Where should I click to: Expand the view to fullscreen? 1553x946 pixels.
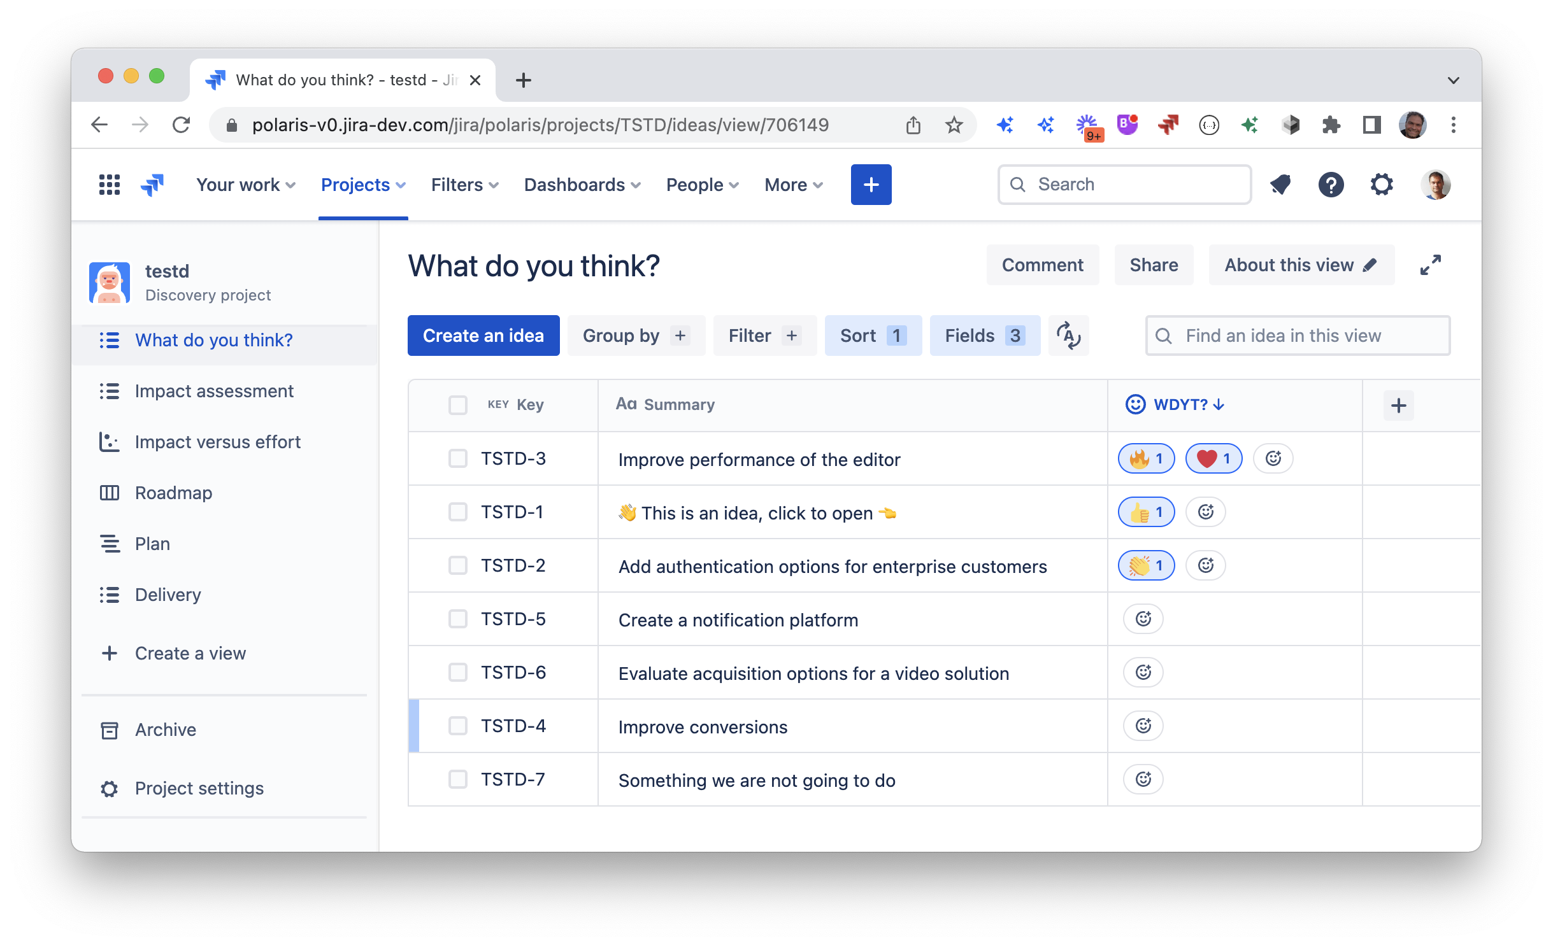(x=1431, y=265)
